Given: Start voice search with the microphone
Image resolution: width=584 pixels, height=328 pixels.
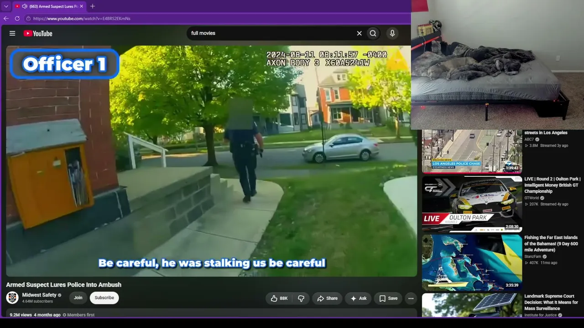Looking at the screenshot, I should tap(392, 33).
